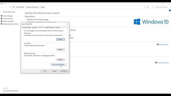
Task: Close the System Properties dialog
Action: click(x=67, y=24)
